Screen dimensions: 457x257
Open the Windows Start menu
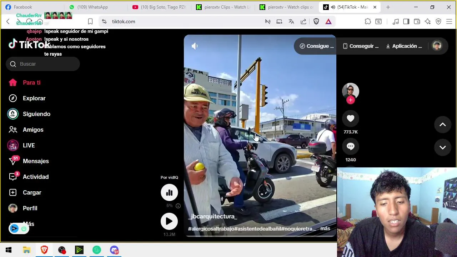coord(9,250)
